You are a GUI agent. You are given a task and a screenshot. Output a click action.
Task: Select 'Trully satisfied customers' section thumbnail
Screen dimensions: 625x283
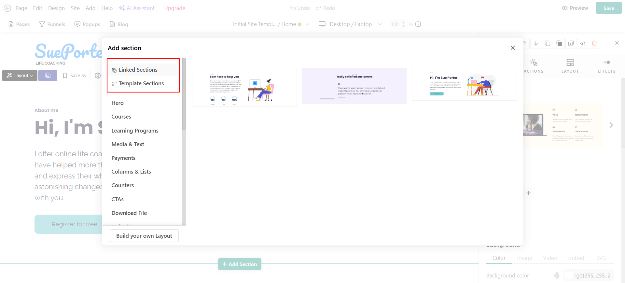coord(354,86)
